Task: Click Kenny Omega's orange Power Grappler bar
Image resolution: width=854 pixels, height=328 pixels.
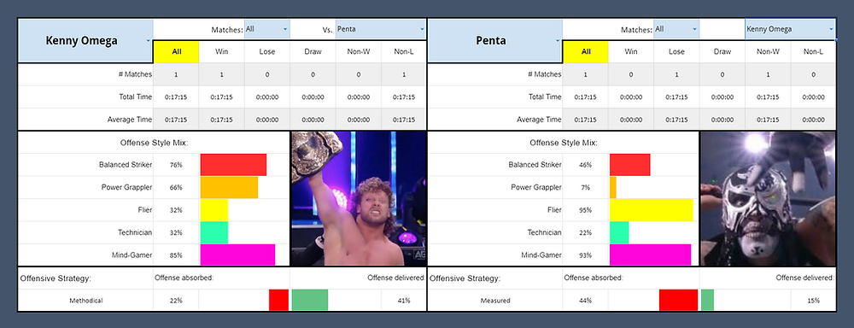Action: click(229, 187)
